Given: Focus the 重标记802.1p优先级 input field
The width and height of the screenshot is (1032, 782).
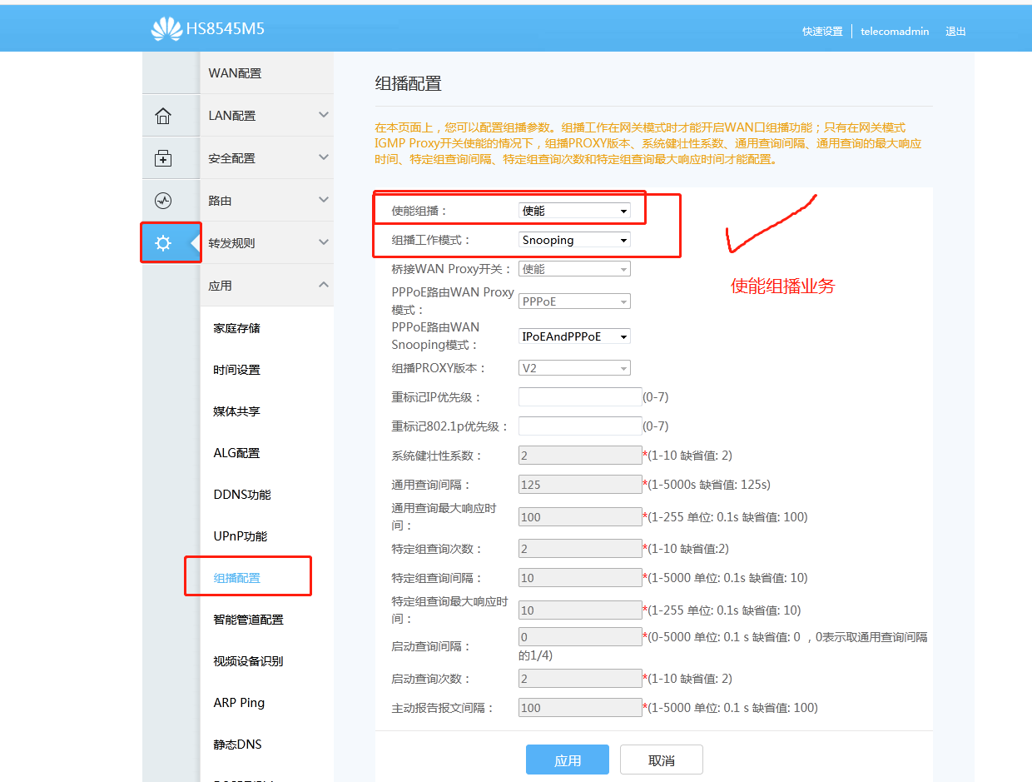Looking at the screenshot, I should (580, 426).
